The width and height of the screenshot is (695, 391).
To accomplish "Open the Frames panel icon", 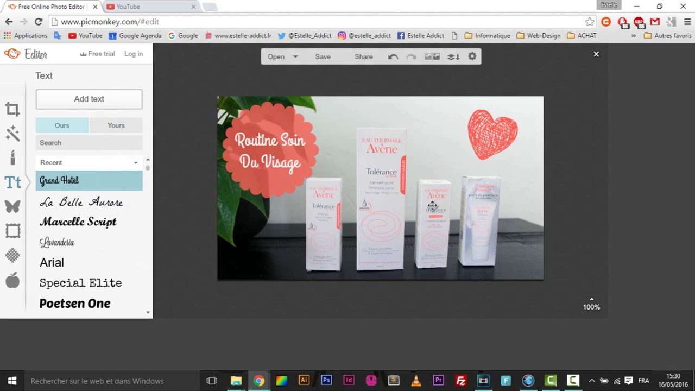I will (12, 231).
